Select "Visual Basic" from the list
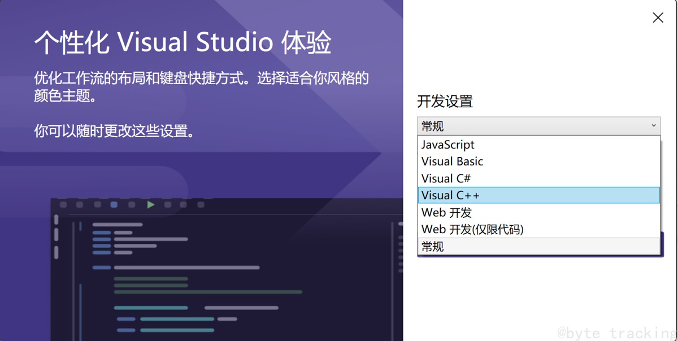The height and width of the screenshot is (341, 678). (x=451, y=161)
